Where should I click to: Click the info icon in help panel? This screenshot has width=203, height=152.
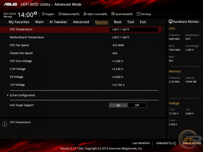click(x=5, y=124)
